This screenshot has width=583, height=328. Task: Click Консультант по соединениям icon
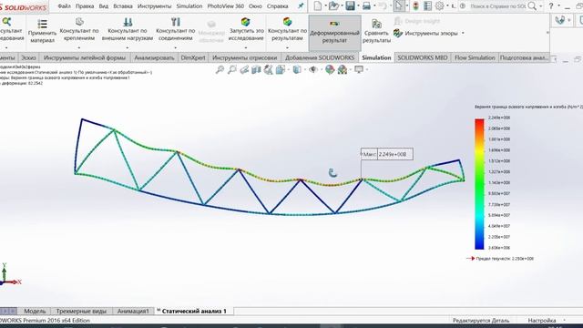tap(176, 22)
